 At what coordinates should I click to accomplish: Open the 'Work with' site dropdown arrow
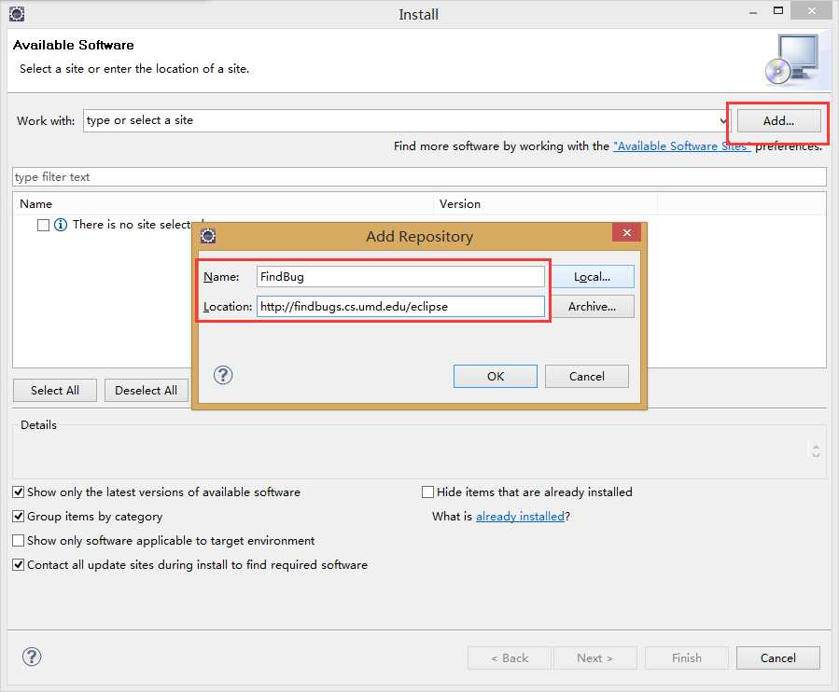[x=722, y=121]
